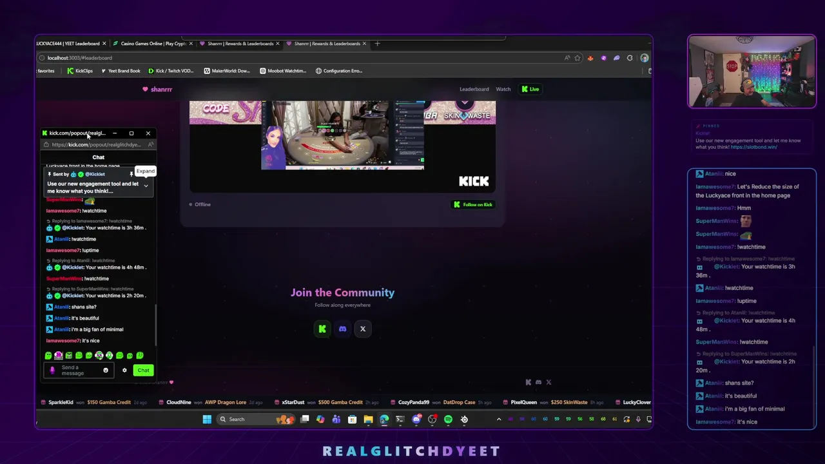Open Windows Start menu
This screenshot has width=825, height=464.
pos(207,419)
